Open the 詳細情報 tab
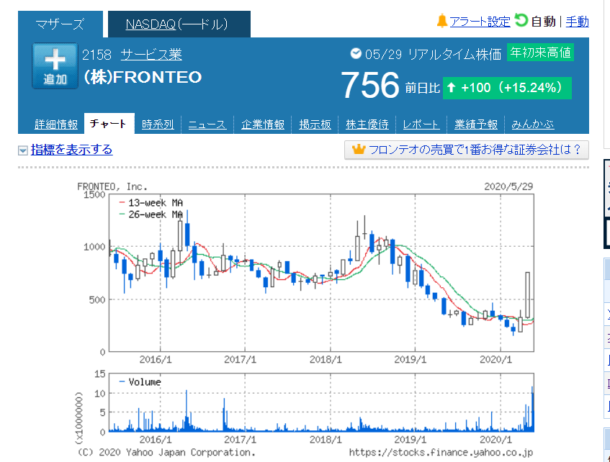 (x=56, y=124)
